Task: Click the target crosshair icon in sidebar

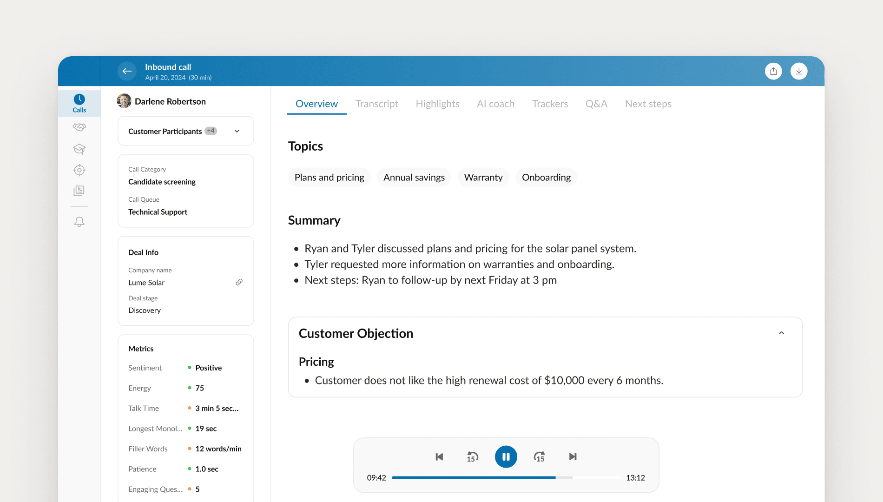Action: point(79,170)
